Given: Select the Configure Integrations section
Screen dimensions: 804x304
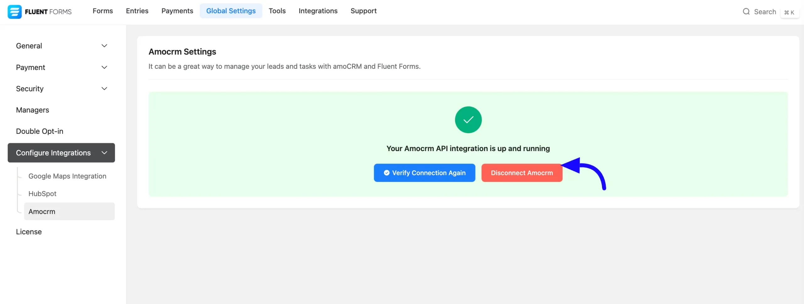Looking at the screenshot, I should [x=61, y=153].
